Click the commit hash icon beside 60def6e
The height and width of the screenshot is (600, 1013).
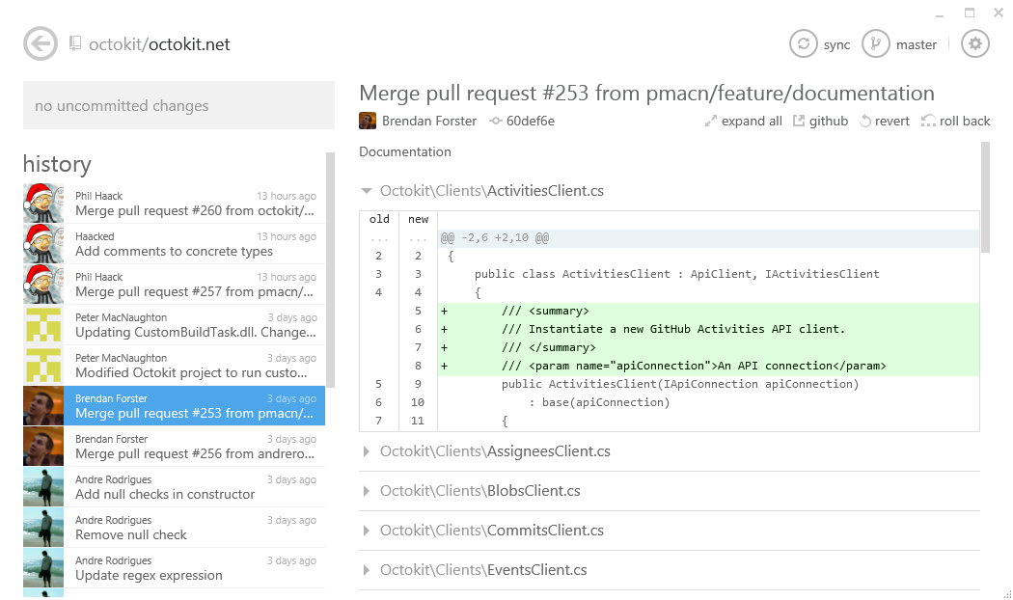(496, 121)
